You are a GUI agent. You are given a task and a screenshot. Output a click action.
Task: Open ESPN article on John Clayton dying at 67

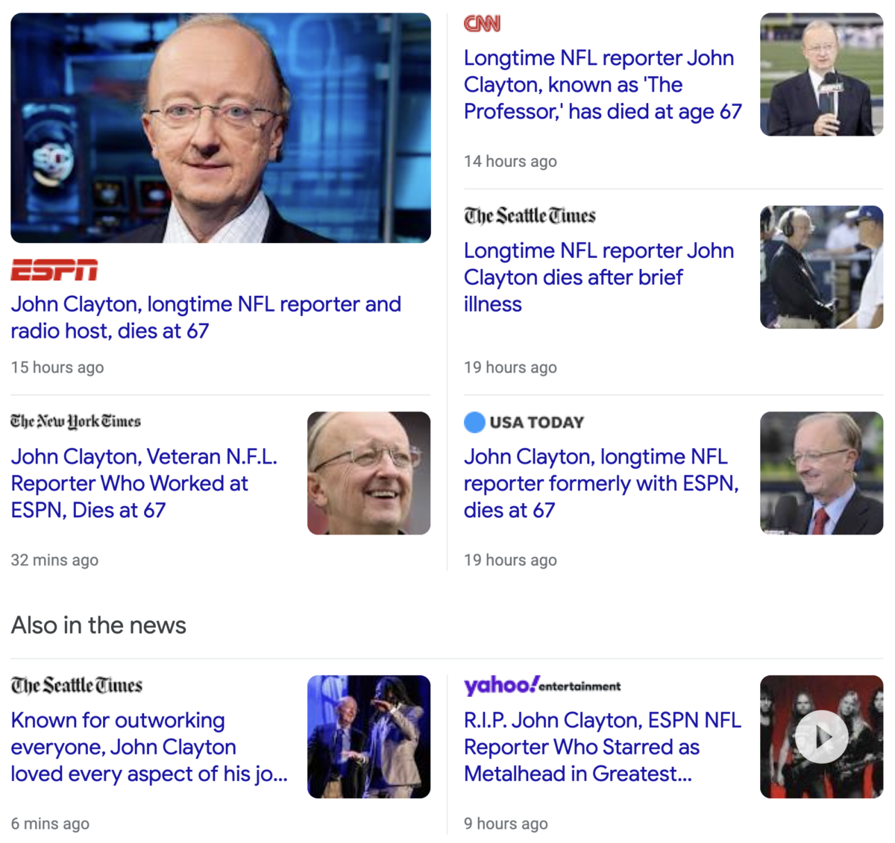[x=206, y=318]
